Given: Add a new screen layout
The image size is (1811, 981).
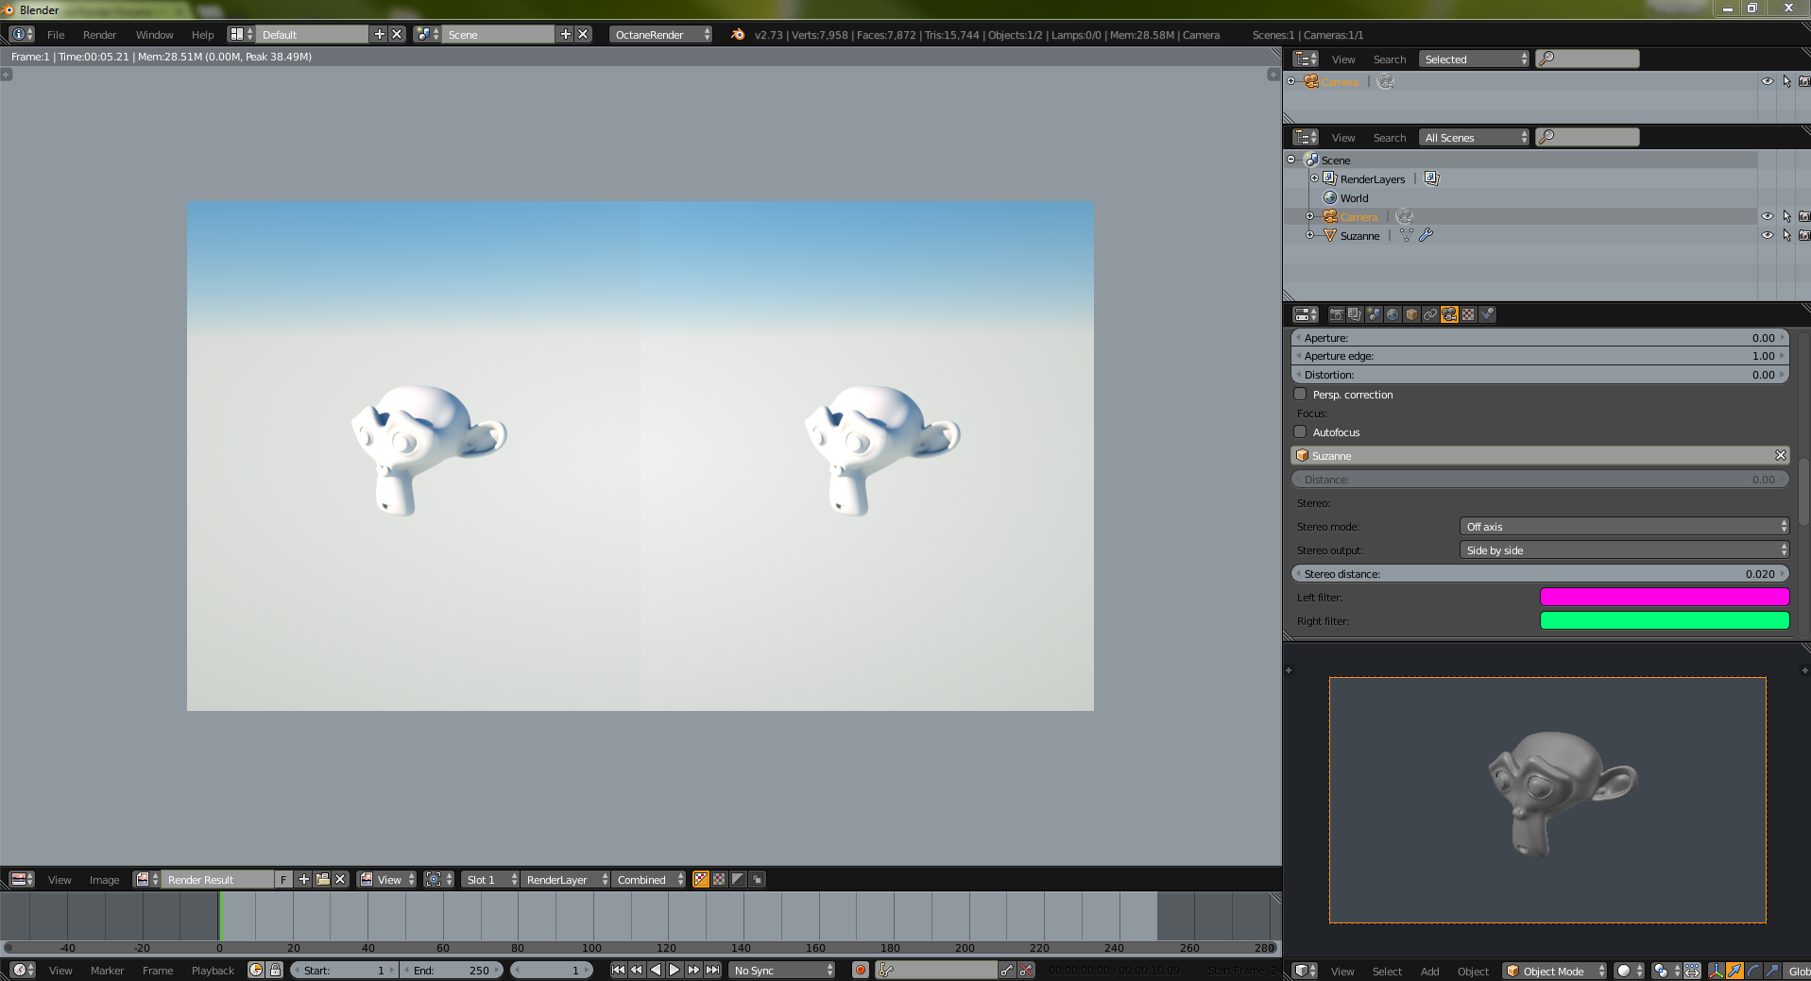Looking at the screenshot, I should point(379,34).
